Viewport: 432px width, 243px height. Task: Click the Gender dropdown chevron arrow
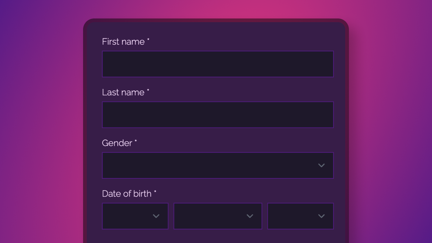click(x=321, y=165)
